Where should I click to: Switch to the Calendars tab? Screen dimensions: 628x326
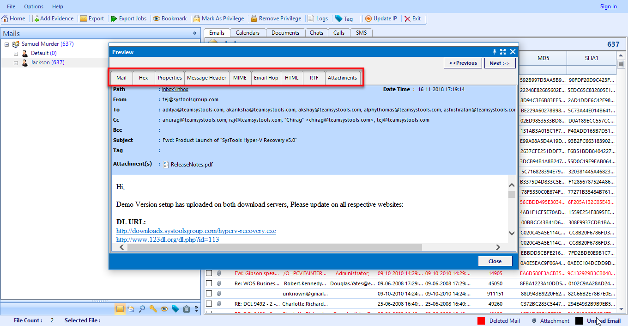click(x=248, y=33)
